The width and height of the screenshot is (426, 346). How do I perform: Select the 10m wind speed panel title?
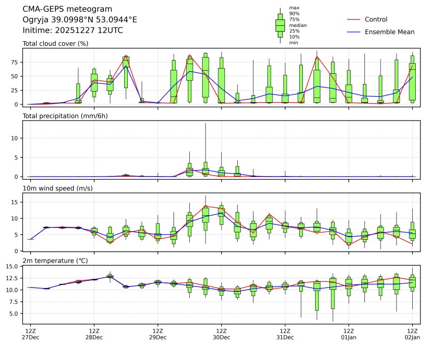pyautogui.click(x=56, y=189)
